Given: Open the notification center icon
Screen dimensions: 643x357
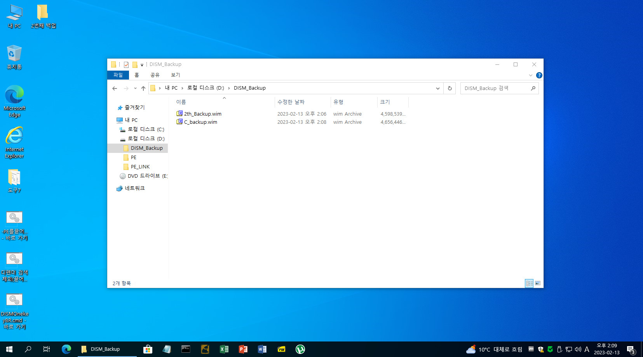Looking at the screenshot, I should pyautogui.click(x=631, y=350).
